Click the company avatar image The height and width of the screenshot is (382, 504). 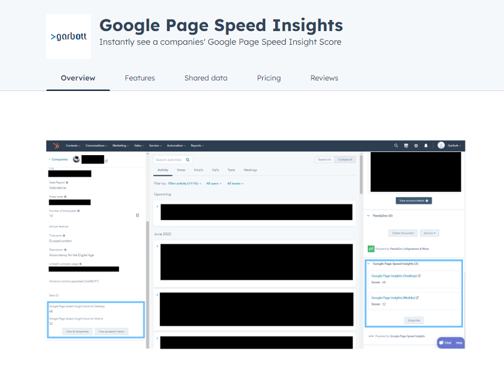[76, 159]
